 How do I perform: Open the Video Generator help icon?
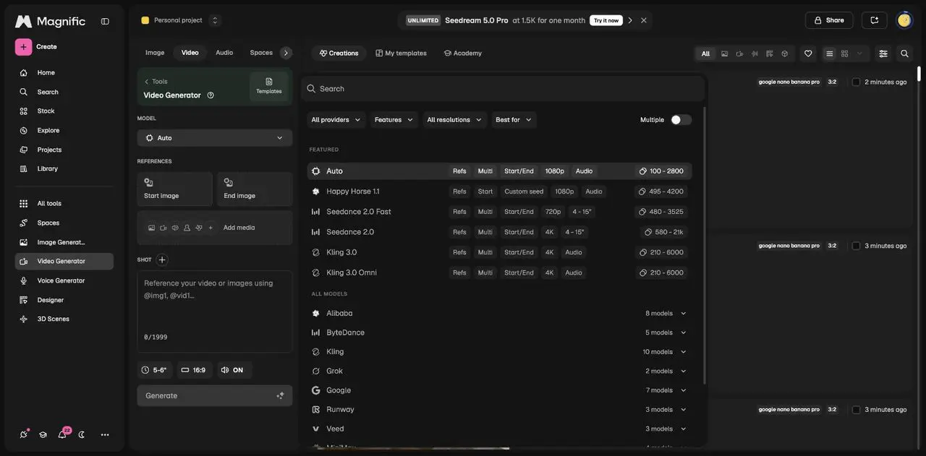click(x=211, y=95)
